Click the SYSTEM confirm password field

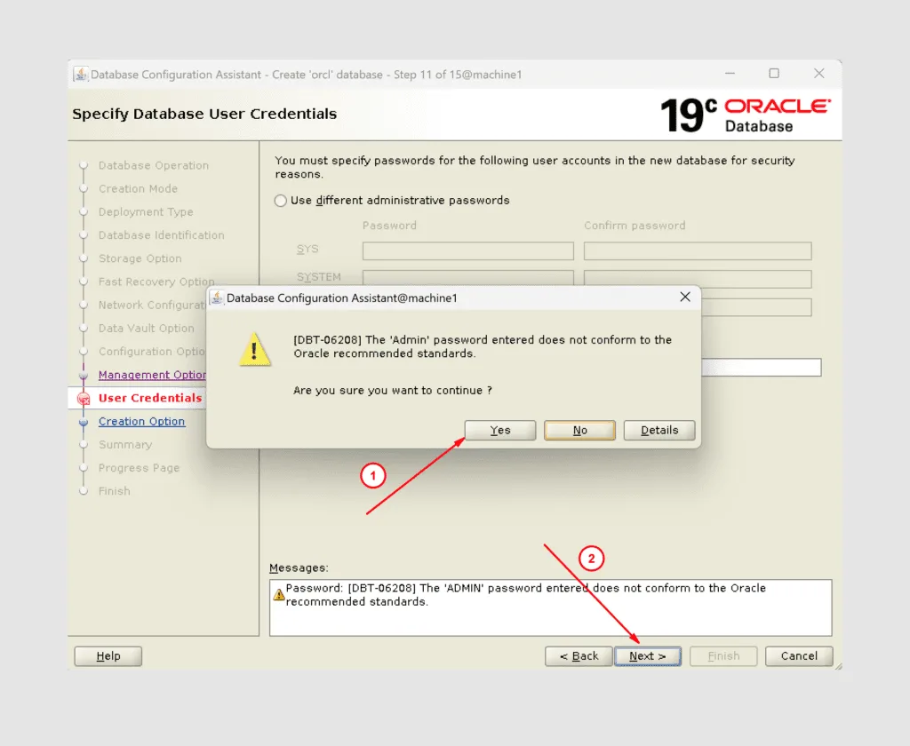pos(698,279)
